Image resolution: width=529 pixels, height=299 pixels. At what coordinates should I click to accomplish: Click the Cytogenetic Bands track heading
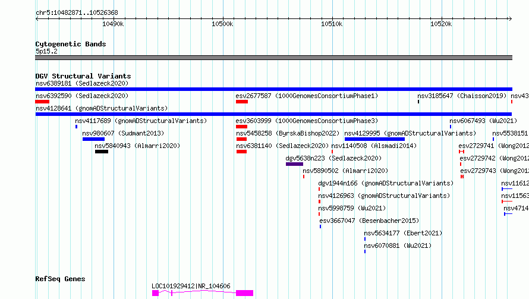tap(71, 44)
